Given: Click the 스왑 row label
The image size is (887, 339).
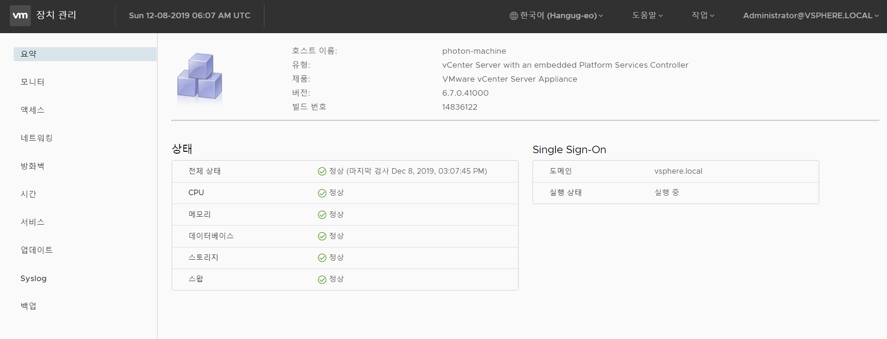Looking at the screenshot, I should [x=196, y=279].
